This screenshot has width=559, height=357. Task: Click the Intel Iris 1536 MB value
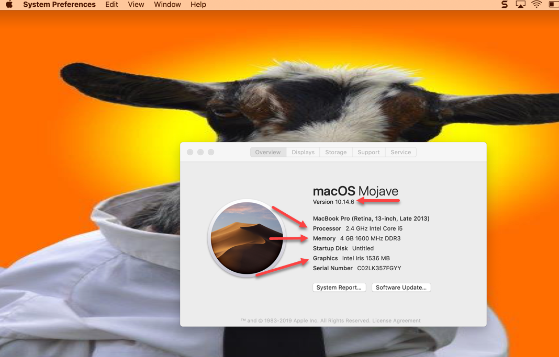366,258
